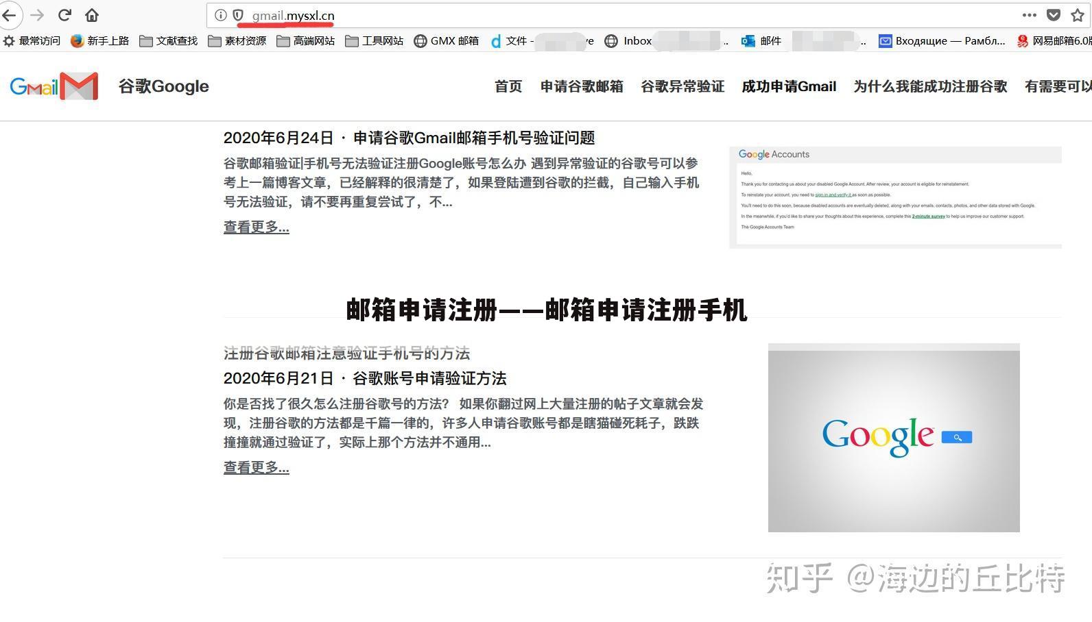
Task: Open 文件 bookmark with d icon
Action: (542, 41)
